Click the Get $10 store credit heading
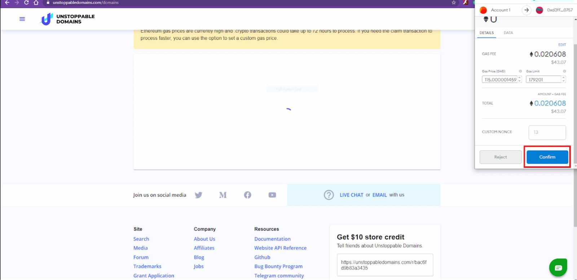This screenshot has height=280, width=577. [x=370, y=237]
